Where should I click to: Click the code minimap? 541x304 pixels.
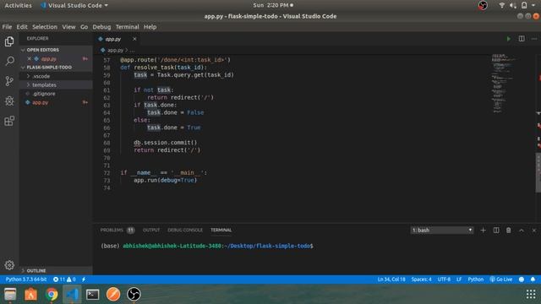503,84
